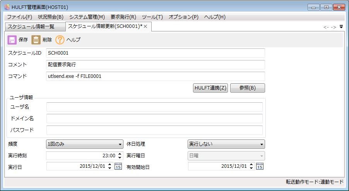Open the tab list dropdown arrow
Image resolution: width=349 pixels, height=191 pixels.
pos(341,27)
